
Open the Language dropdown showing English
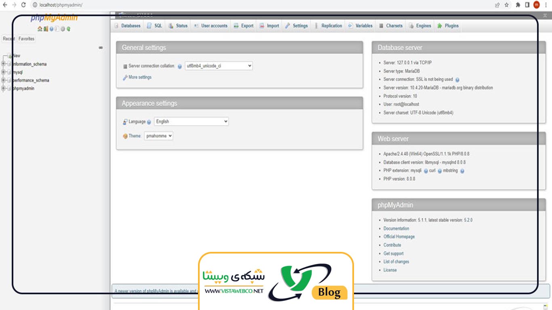191,121
